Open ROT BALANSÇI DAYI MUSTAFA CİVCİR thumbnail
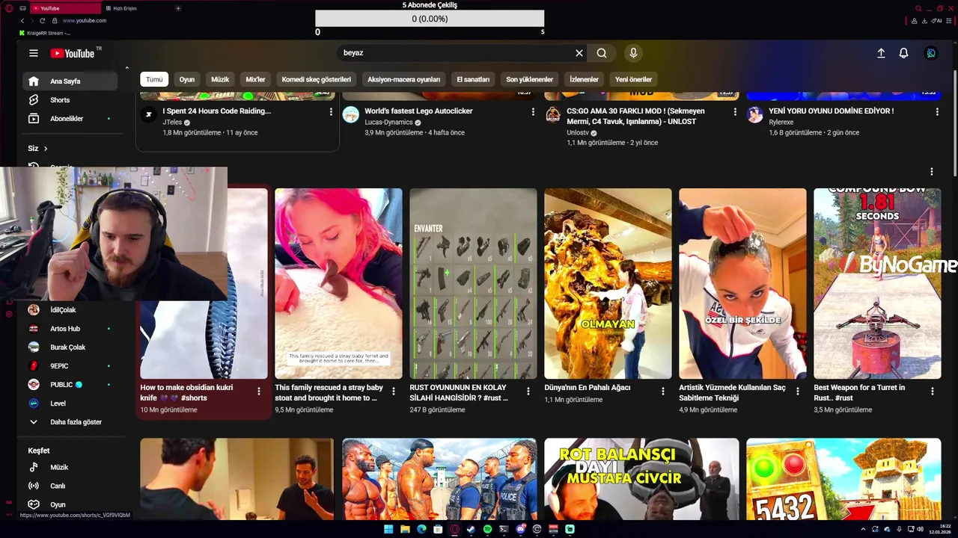This screenshot has height=538, width=958. coord(641,479)
